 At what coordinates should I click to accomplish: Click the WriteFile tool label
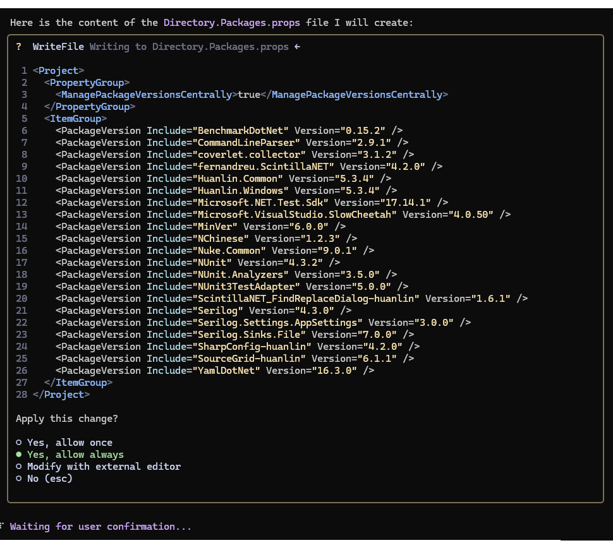pyautogui.click(x=58, y=47)
